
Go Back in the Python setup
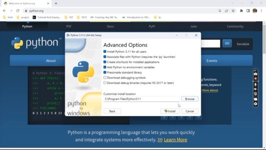(112, 111)
